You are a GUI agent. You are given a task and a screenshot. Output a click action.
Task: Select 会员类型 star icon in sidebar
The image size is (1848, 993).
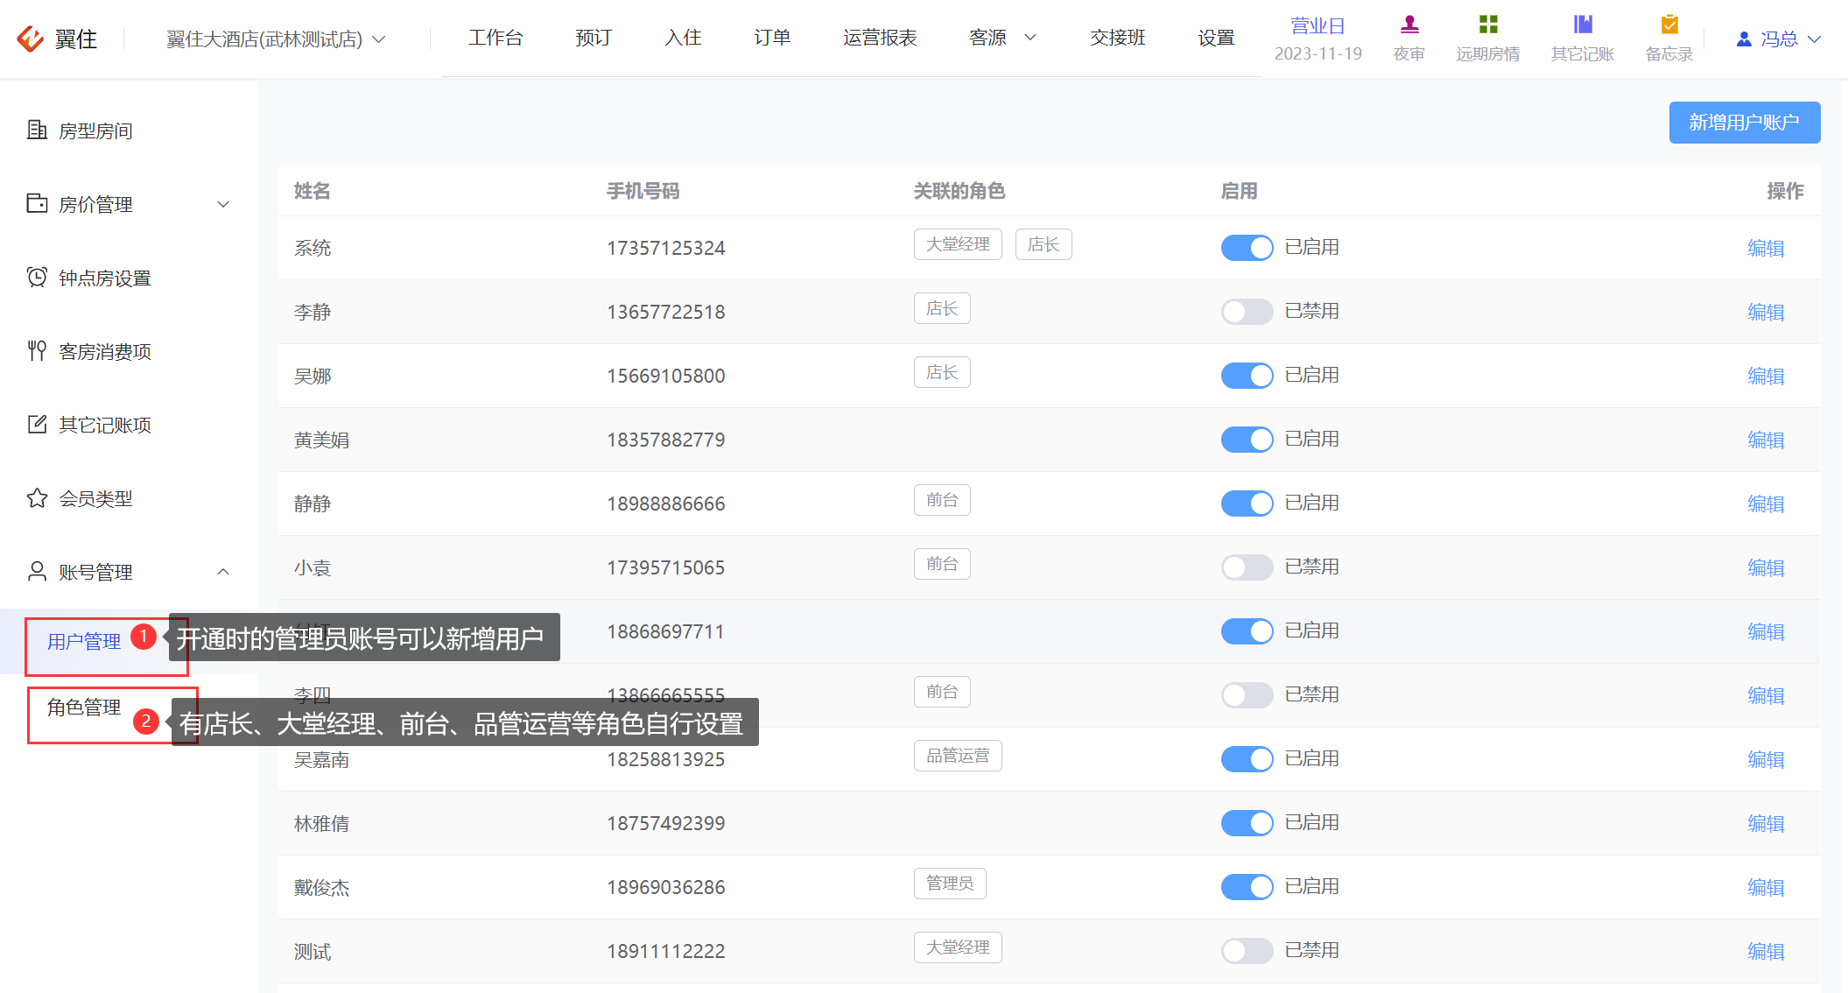[37, 498]
